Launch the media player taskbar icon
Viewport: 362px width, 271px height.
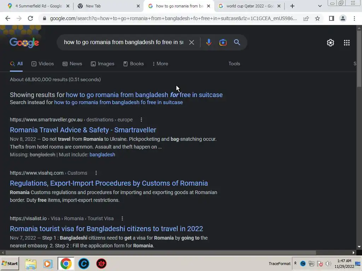pos(48,264)
